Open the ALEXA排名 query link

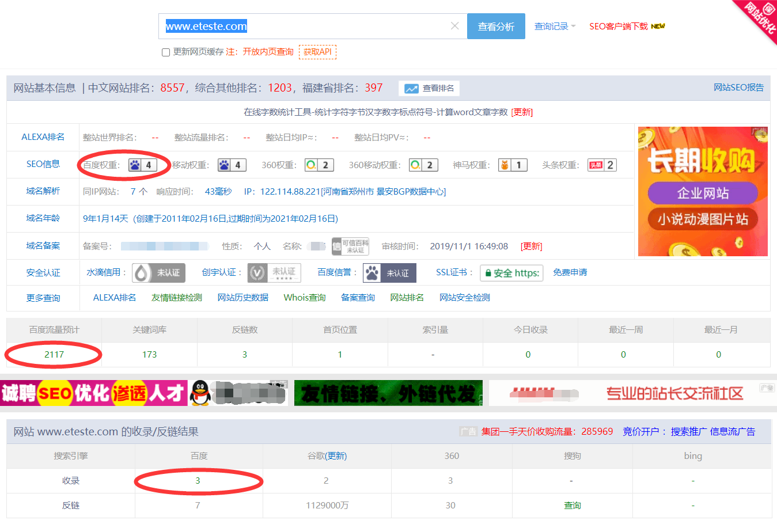115,298
